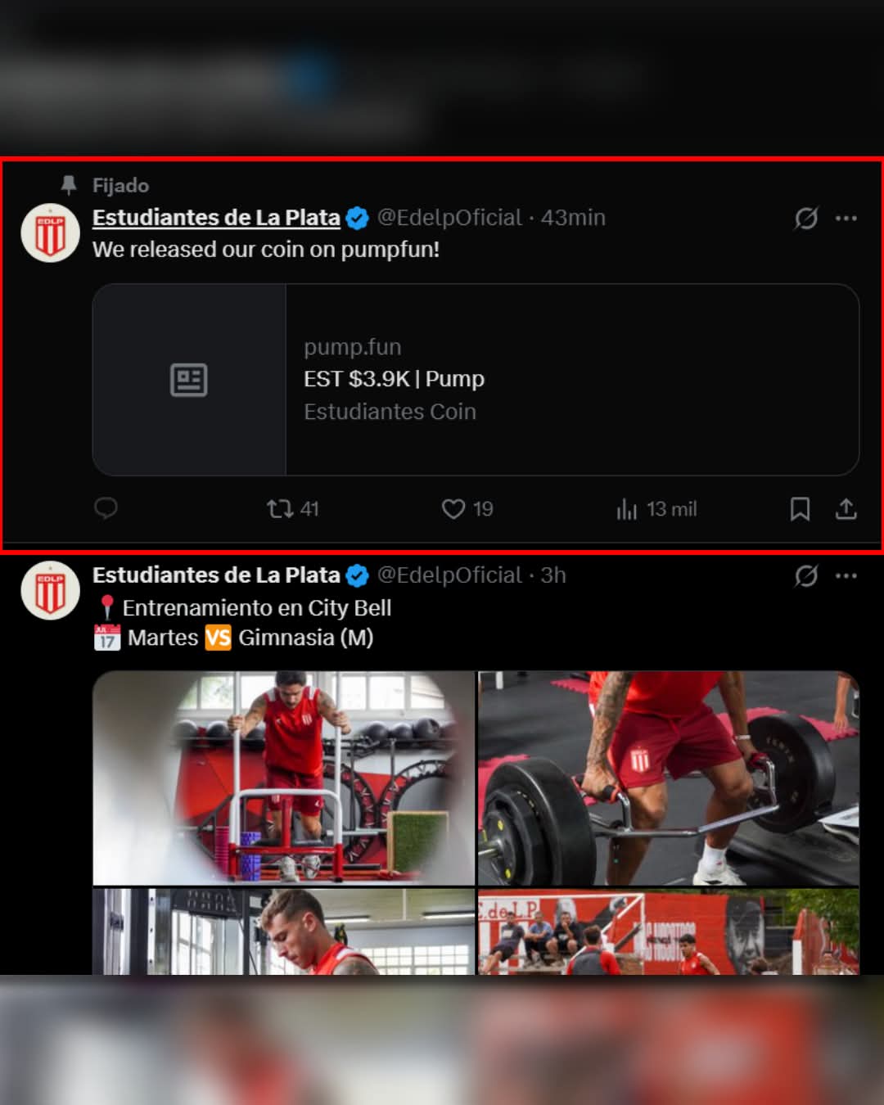
Task: Open the sled push training photo
Action: (x=283, y=778)
